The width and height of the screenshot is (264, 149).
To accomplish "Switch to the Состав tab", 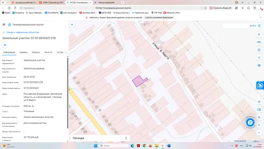I will [60, 53].
